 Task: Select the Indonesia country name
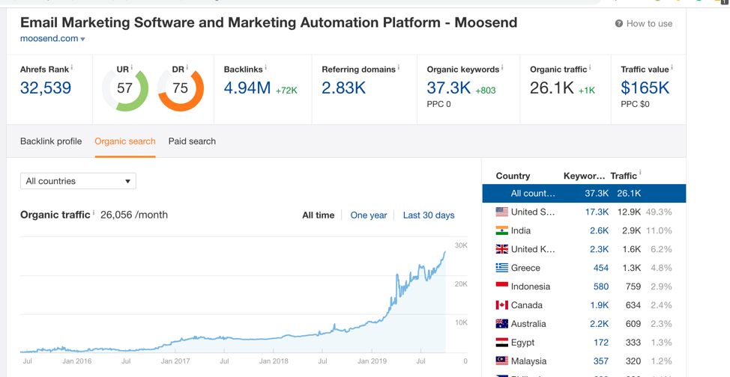point(531,286)
